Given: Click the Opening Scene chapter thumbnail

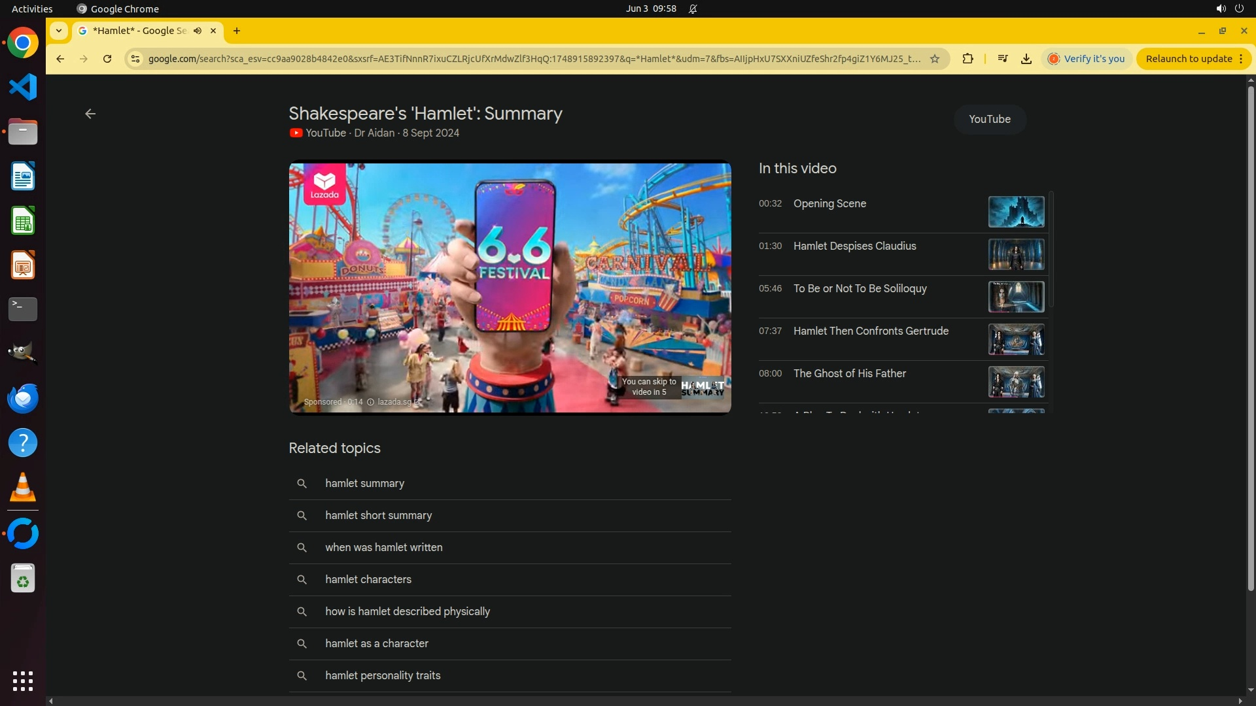Looking at the screenshot, I should click(1016, 212).
